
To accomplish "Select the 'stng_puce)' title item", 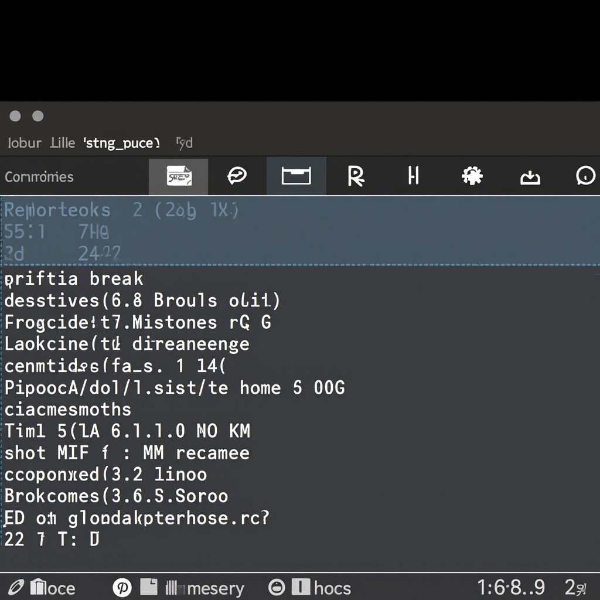I will pyautogui.click(x=122, y=143).
